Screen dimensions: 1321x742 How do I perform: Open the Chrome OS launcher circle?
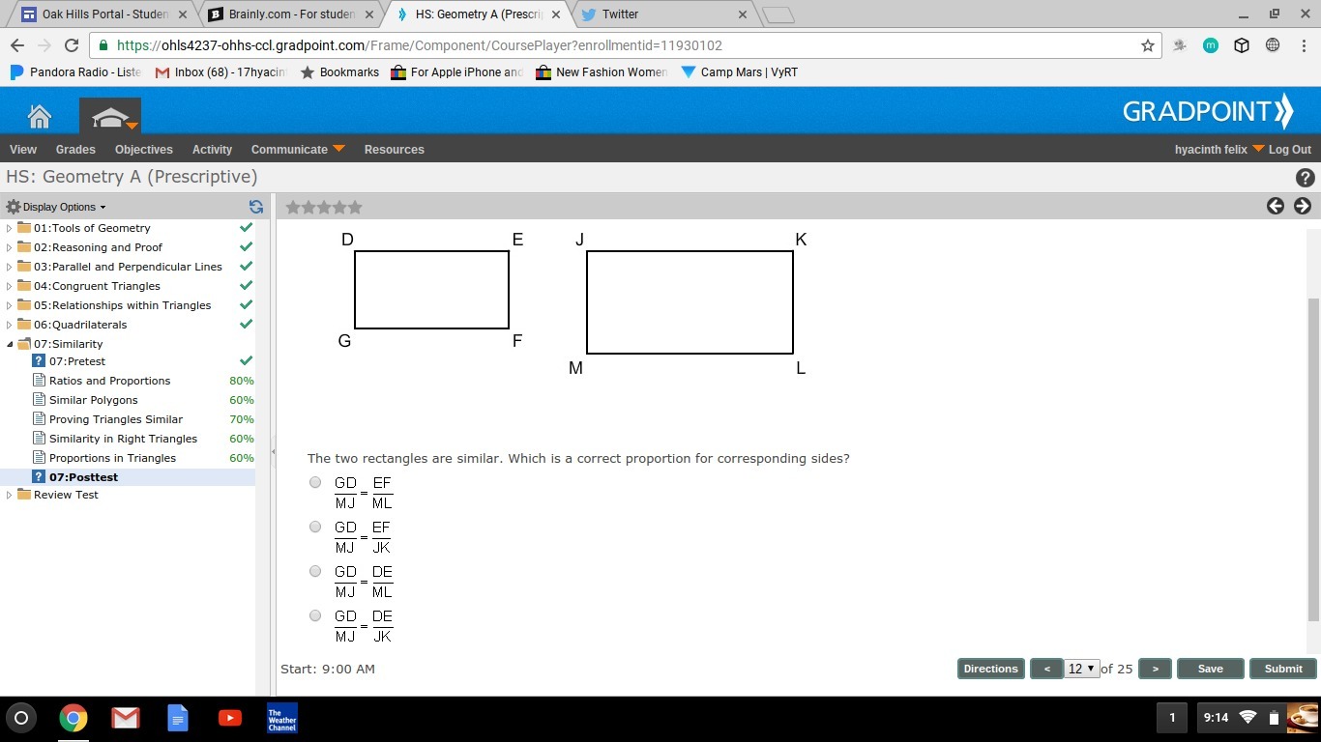pyautogui.click(x=21, y=718)
